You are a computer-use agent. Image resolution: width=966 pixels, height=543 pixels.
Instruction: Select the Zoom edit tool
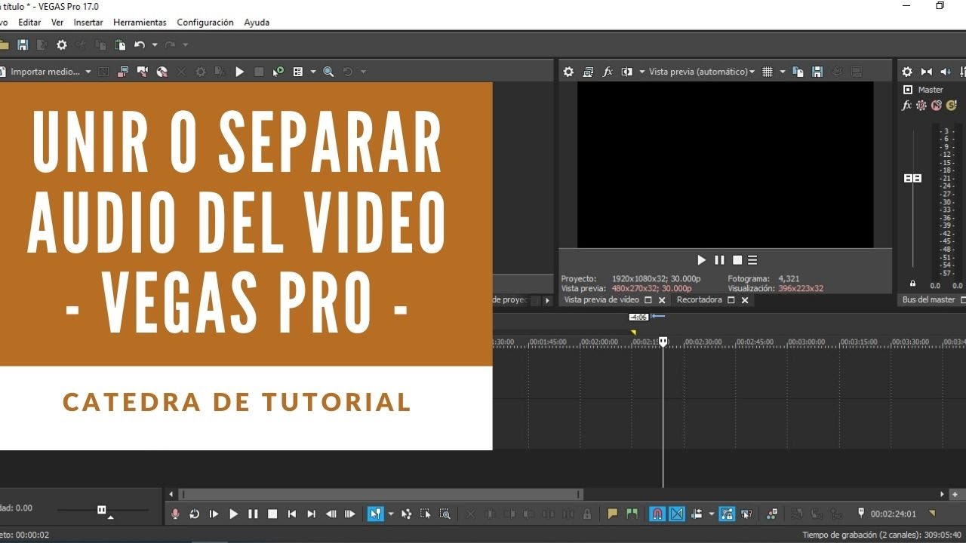coord(445,514)
